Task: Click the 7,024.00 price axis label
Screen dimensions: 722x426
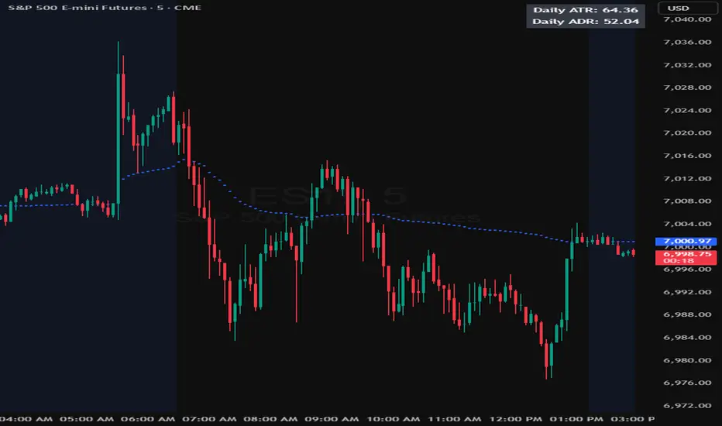Action: [x=687, y=110]
